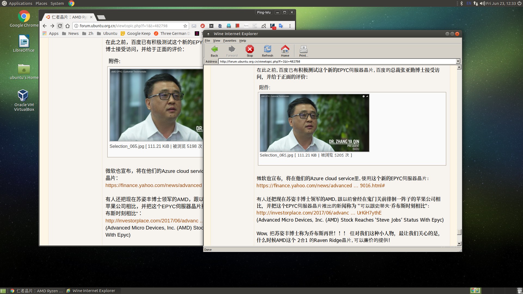Click the power/session icon in the top panel
The height and width of the screenshot is (294, 523).
519,4
